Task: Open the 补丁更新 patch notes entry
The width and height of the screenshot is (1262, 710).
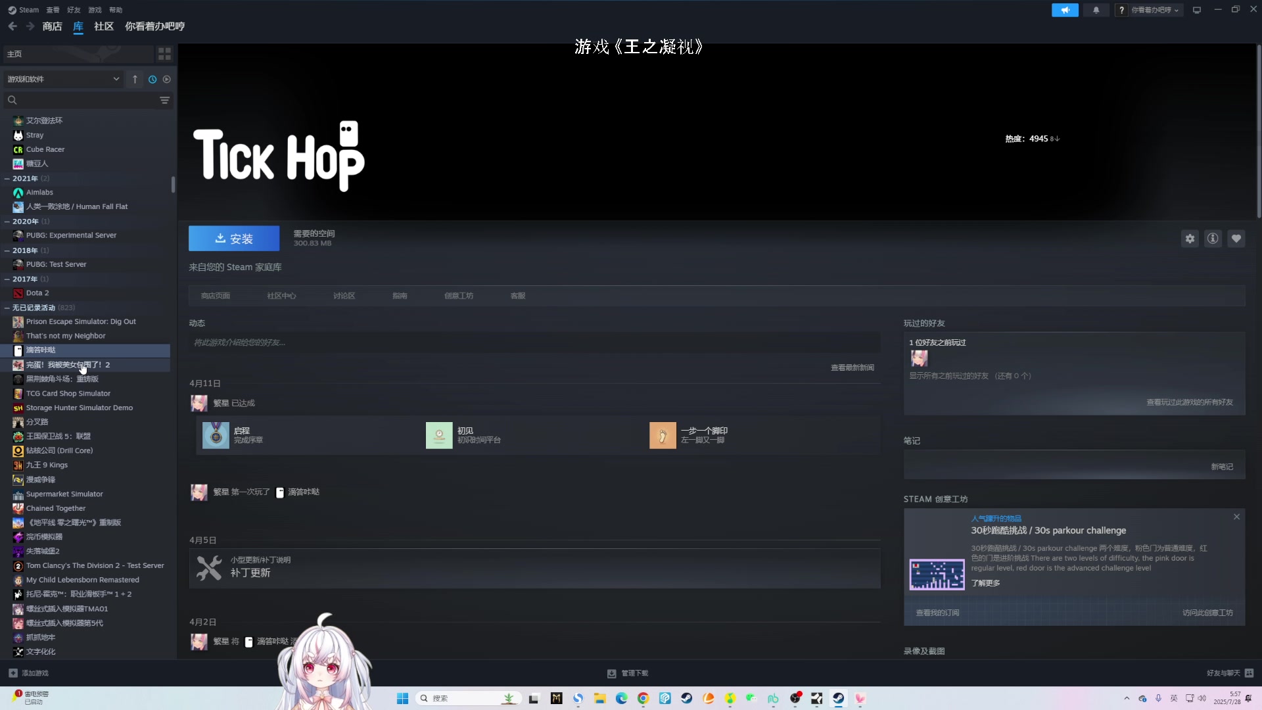Action: 534,569
